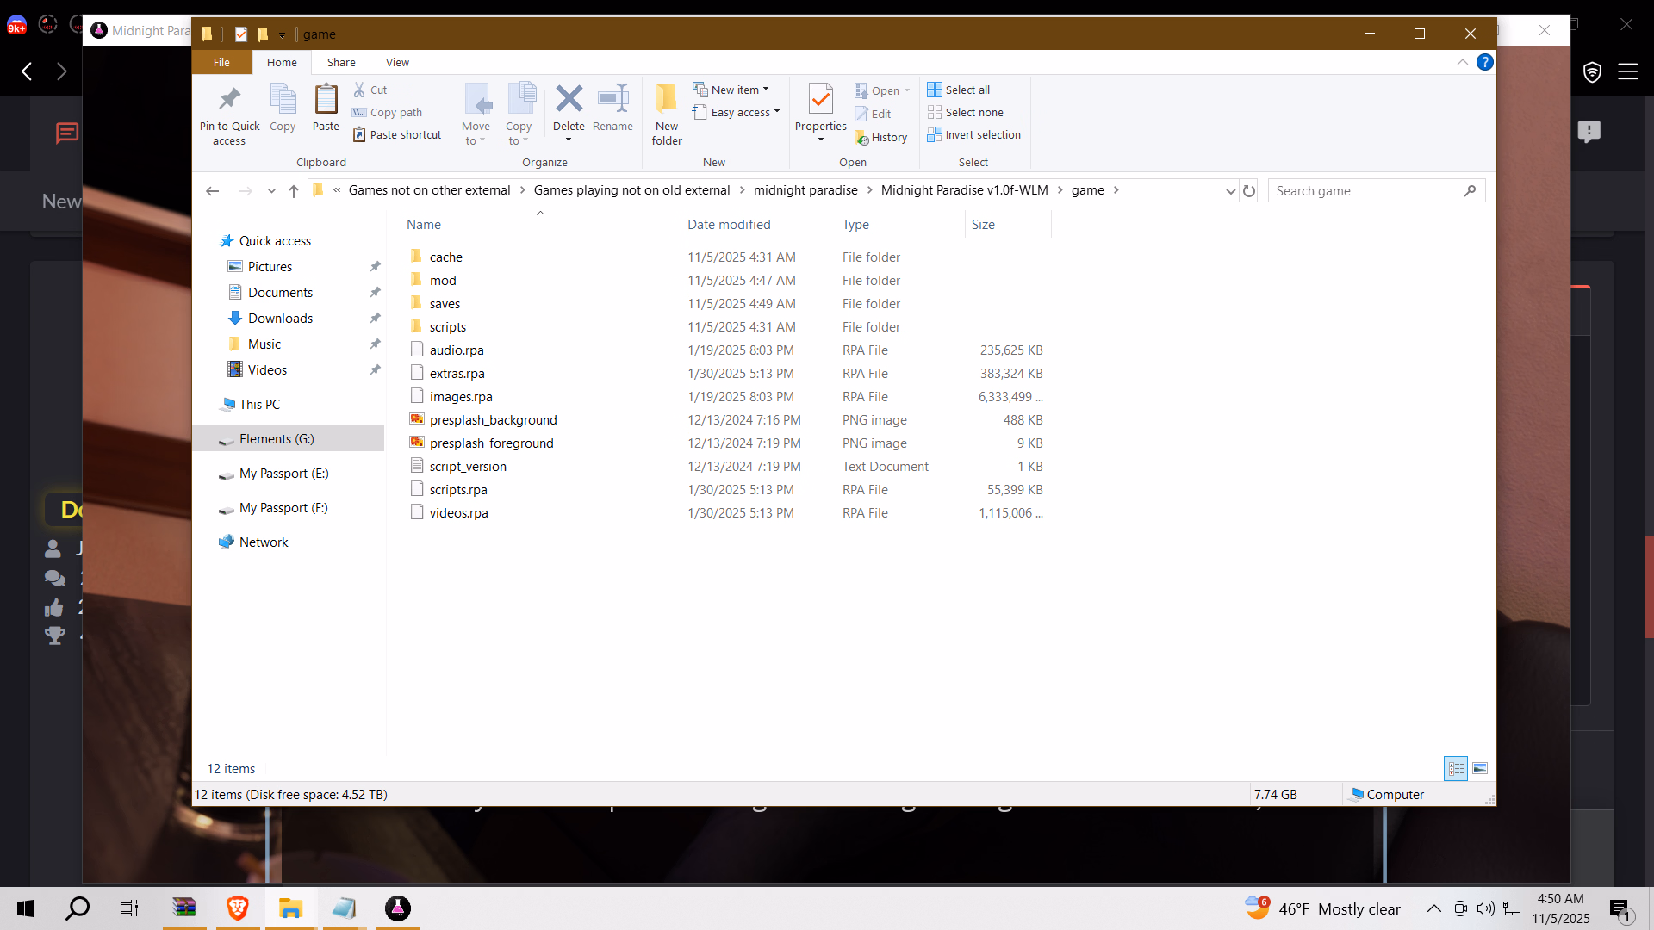
Task: Click Pin to Quick access icon
Action: [229, 100]
